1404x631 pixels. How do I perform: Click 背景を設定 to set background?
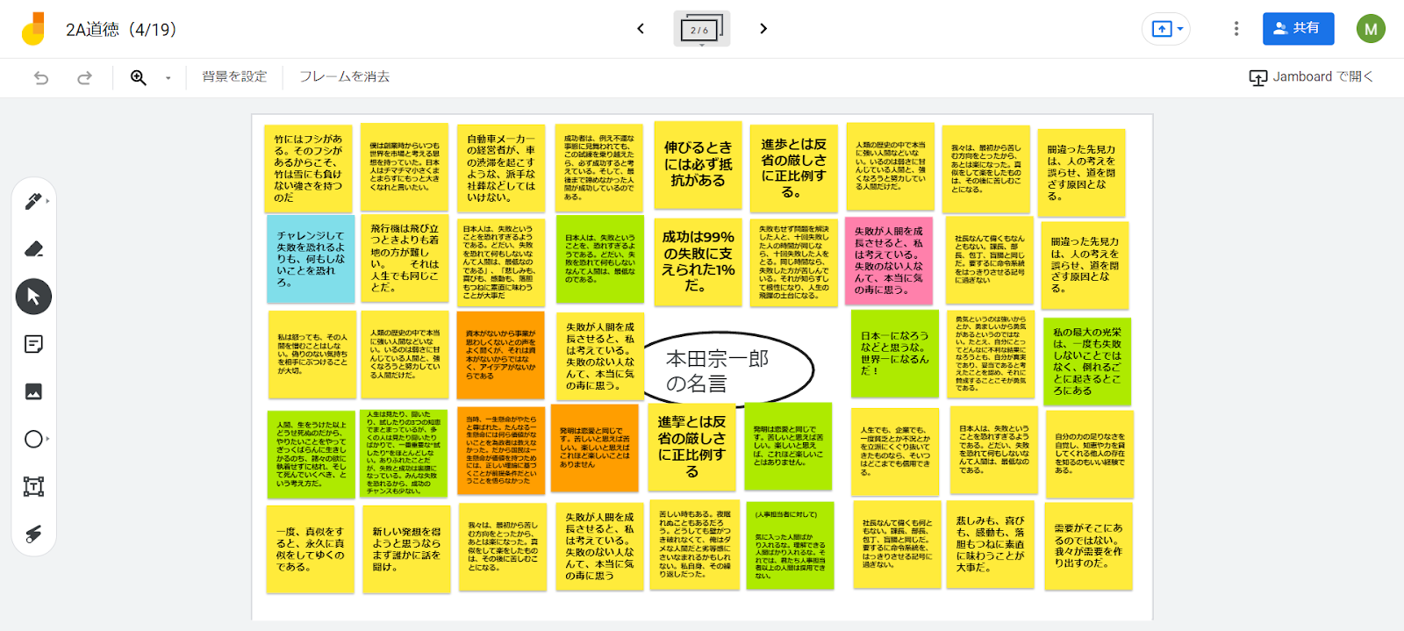[234, 77]
